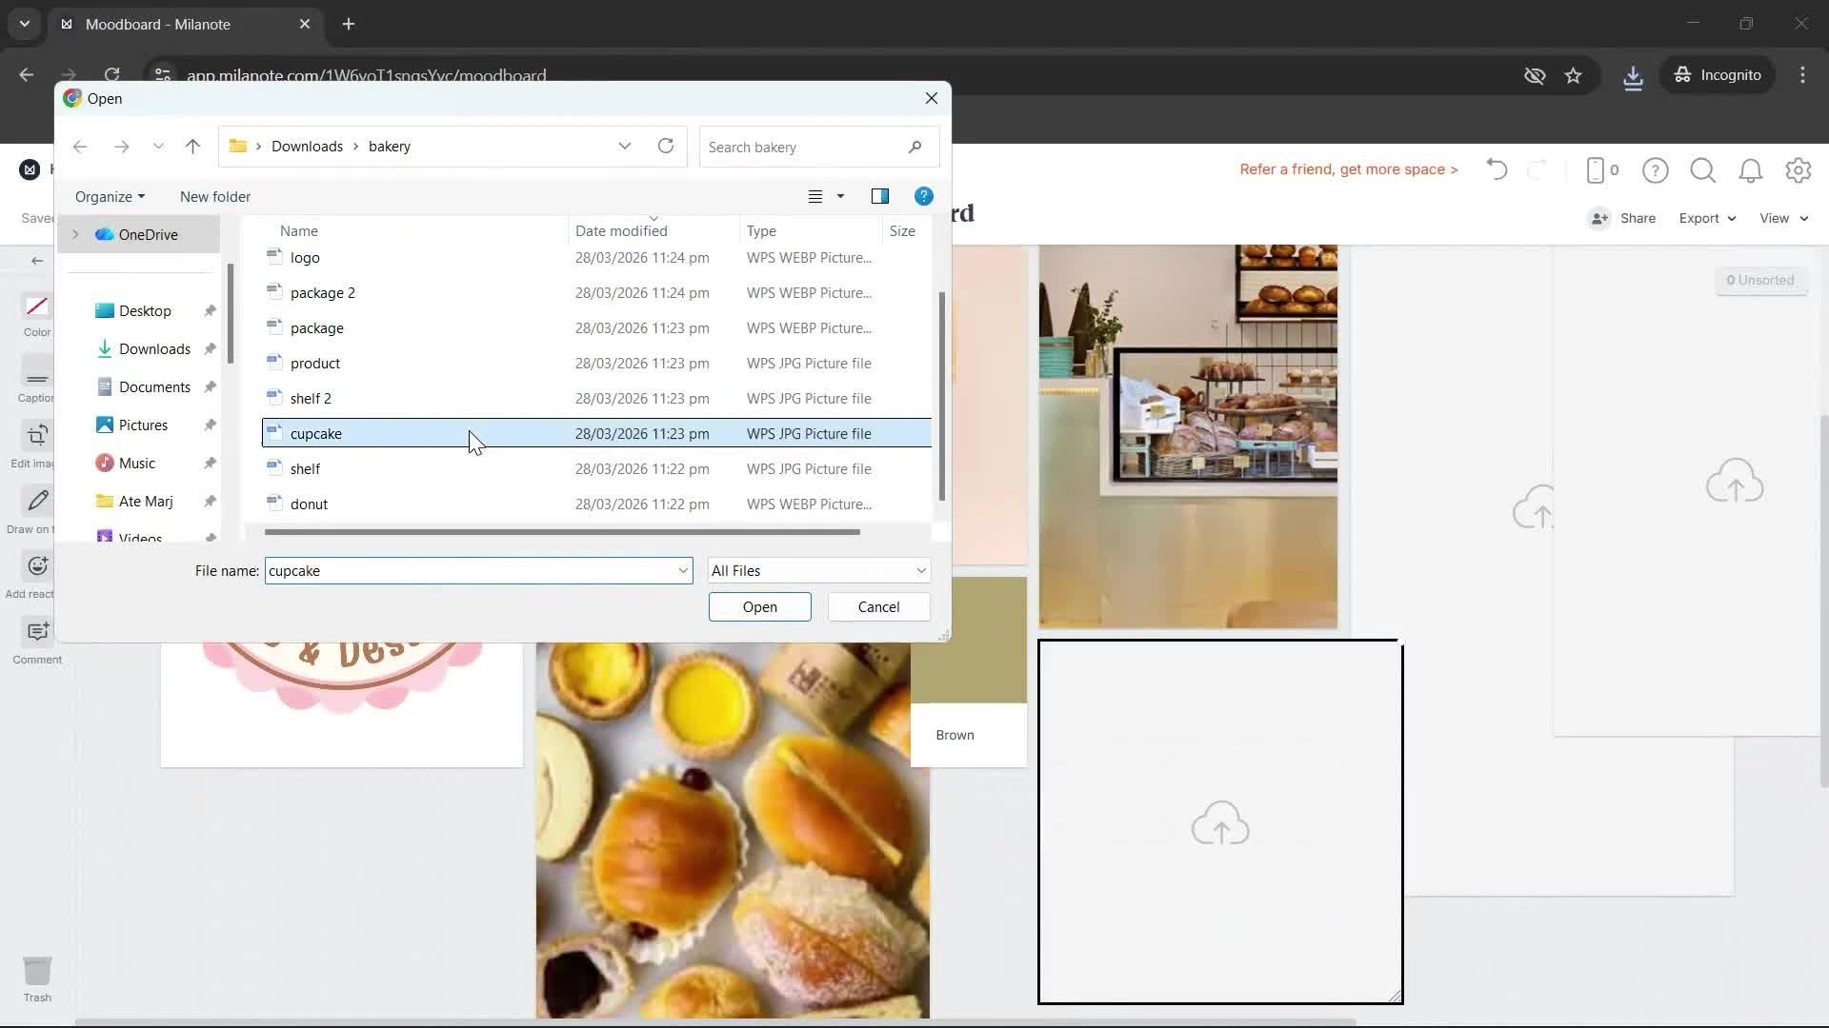1829x1028 pixels.
Task: Toggle the preview pane in dialog
Action: coord(879,196)
